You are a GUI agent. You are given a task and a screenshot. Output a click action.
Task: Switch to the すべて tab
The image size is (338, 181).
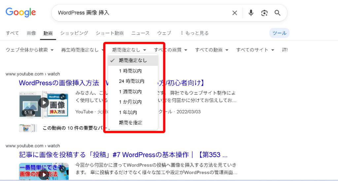[12, 33]
